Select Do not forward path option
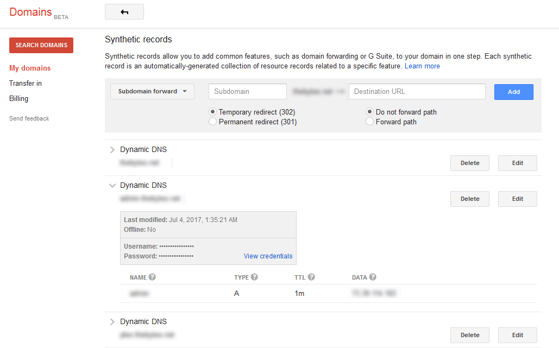 tap(370, 112)
